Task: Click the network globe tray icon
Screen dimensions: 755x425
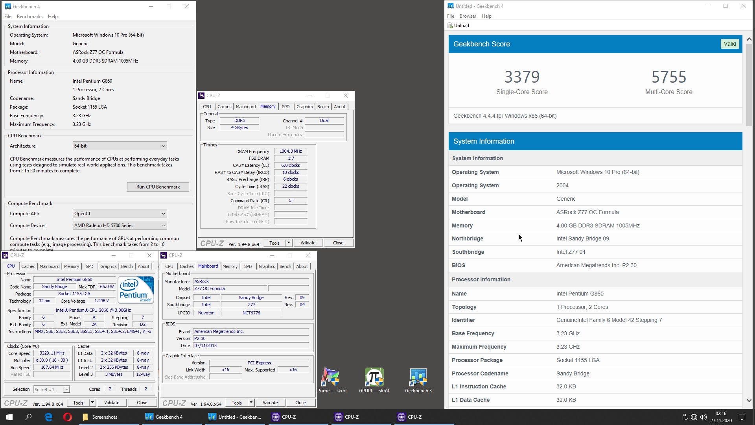Action: (694, 417)
